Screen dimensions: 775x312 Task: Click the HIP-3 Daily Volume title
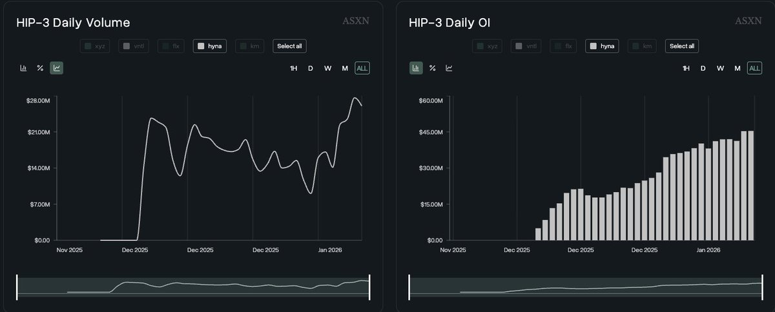[x=73, y=23]
